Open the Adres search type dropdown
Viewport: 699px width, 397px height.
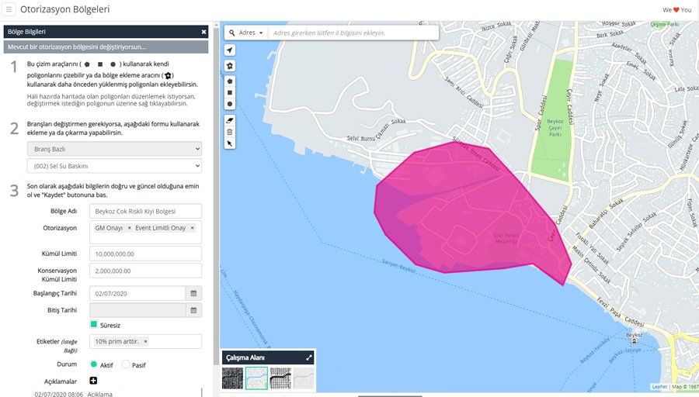251,33
